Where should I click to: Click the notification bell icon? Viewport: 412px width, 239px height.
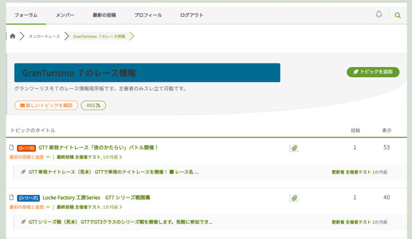379,14
